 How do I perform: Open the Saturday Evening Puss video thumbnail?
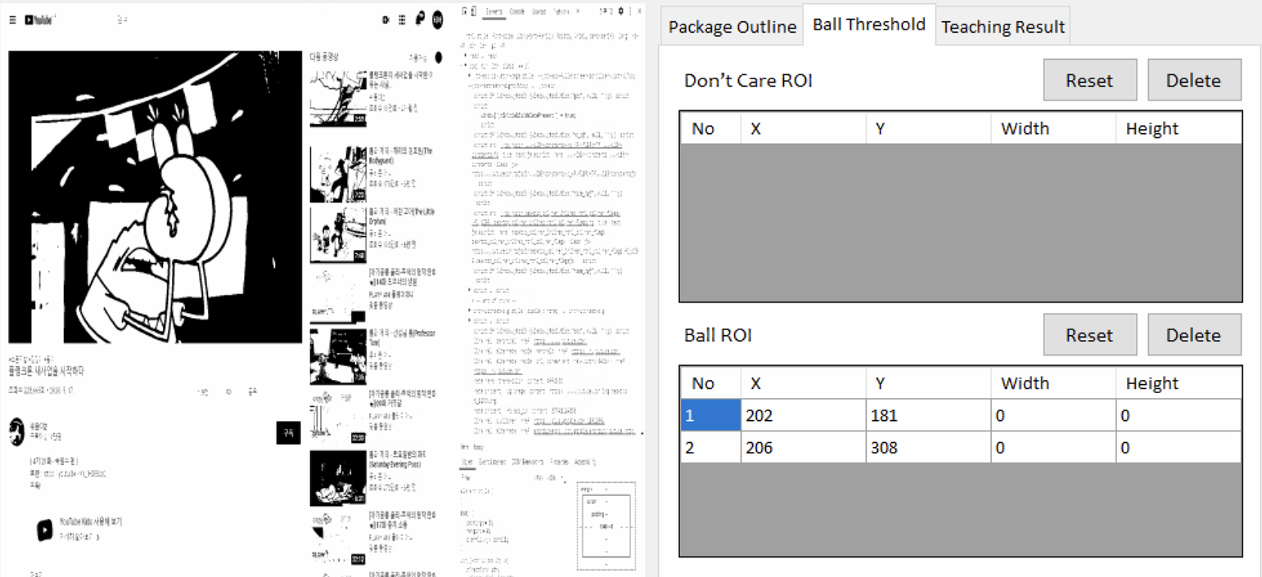(x=338, y=478)
